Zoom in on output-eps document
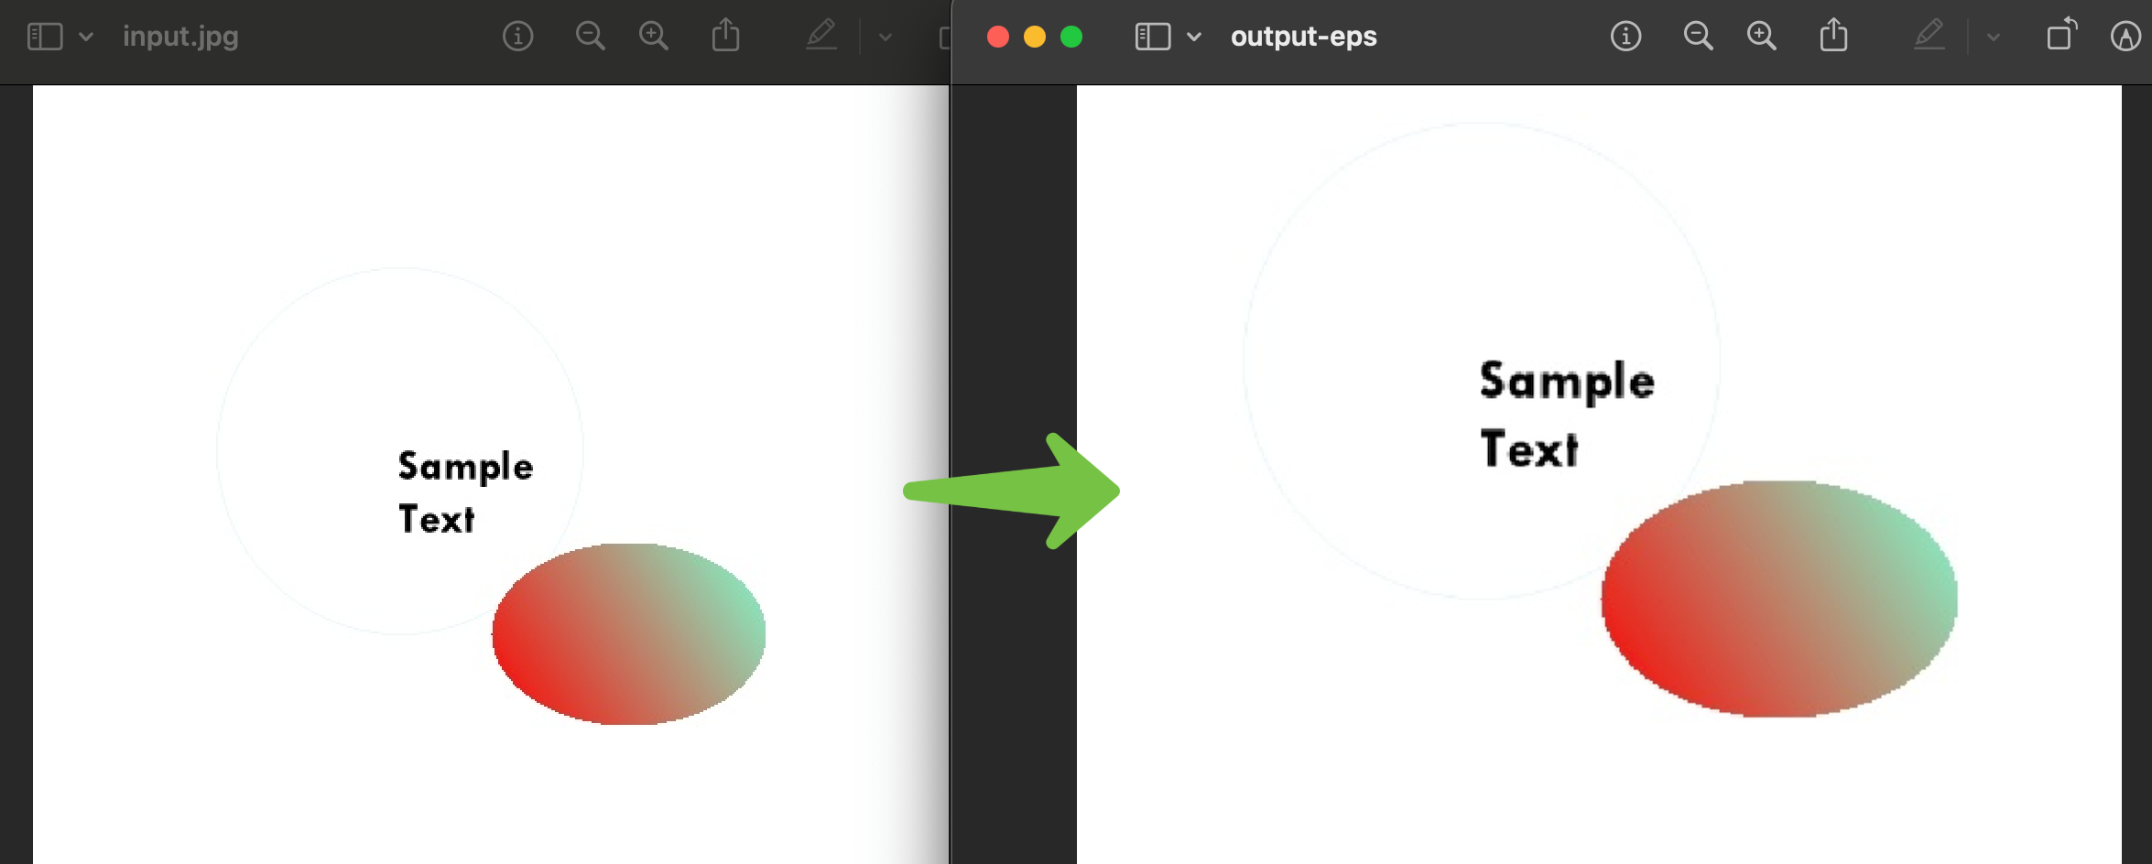The width and height of the screenshot is (2152, 864). 1761,37
